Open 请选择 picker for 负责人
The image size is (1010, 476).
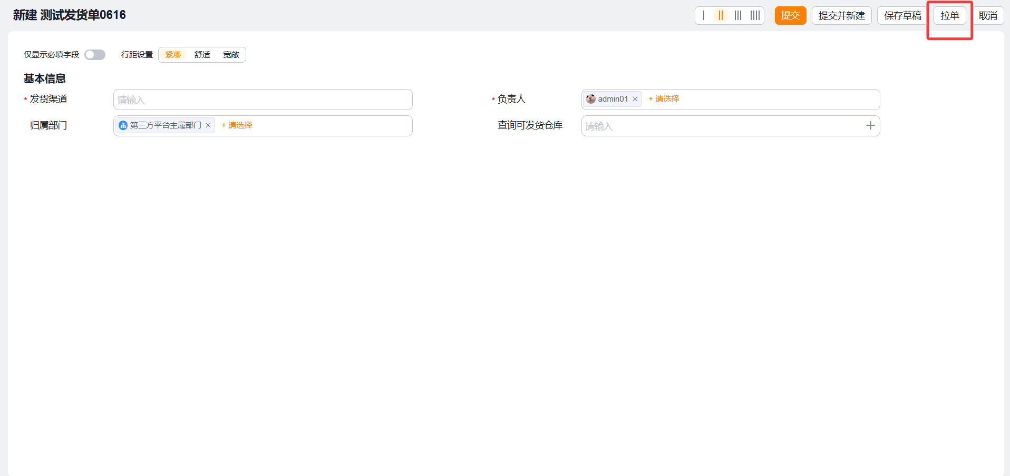tap(664, 99)
